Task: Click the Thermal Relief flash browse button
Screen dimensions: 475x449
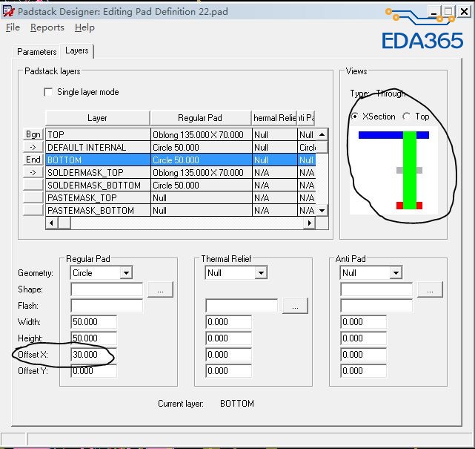Action: (295, 306)
